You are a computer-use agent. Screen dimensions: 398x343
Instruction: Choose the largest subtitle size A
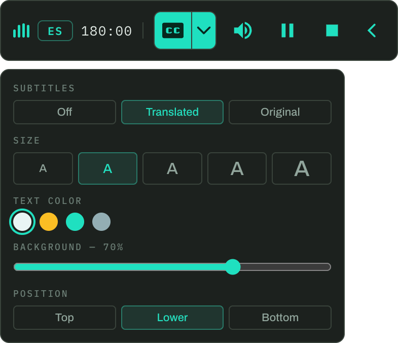pyautogui.click(x=302, y=168)
